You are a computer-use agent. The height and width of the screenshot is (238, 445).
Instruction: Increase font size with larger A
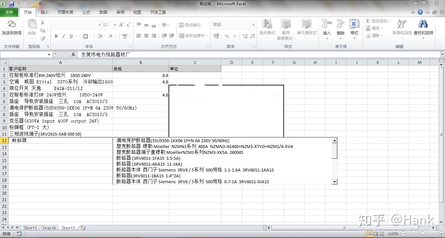121,25
